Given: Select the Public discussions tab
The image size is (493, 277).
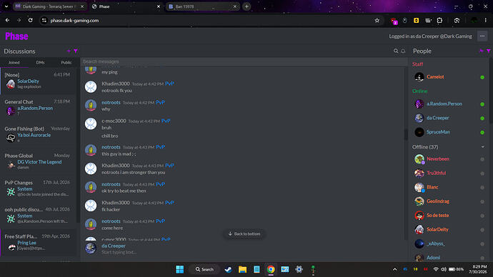Looking at the screenshot, I should pyautogui.click(x=66, y=63).
